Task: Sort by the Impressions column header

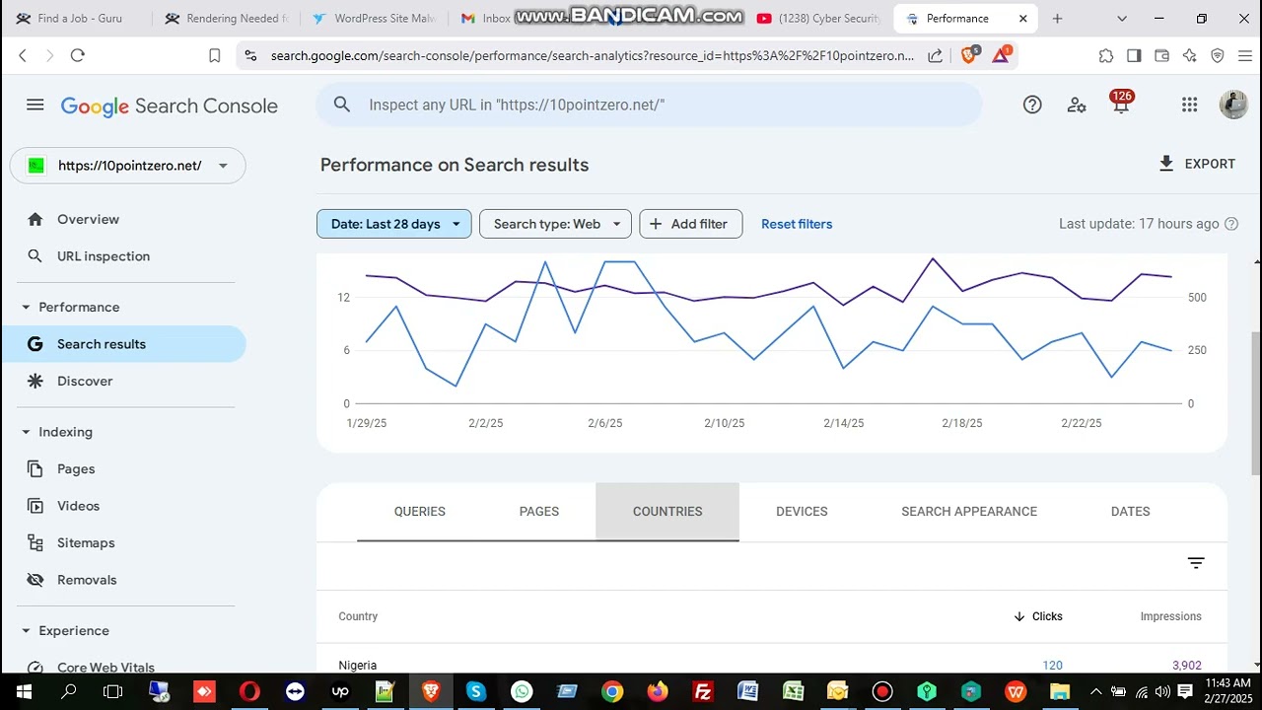Action: [x=1171, y=616]
